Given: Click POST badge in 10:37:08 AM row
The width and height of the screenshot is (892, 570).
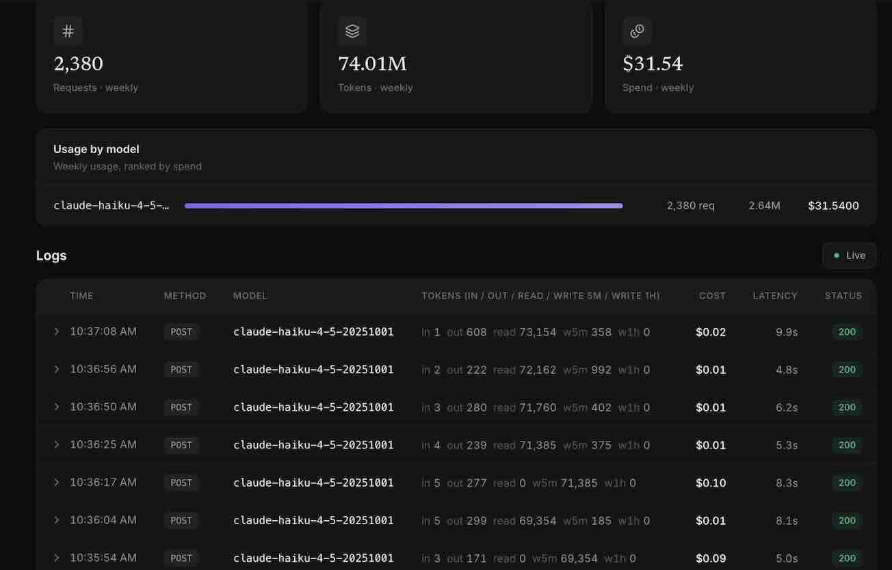Looking at the screenshot, I should pos(181,332).
